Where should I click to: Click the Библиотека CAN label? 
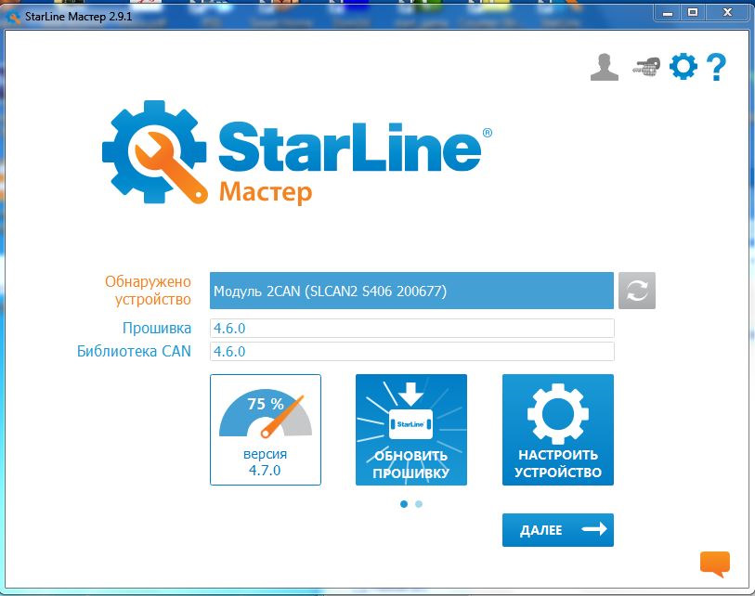(x=134, y=351)
